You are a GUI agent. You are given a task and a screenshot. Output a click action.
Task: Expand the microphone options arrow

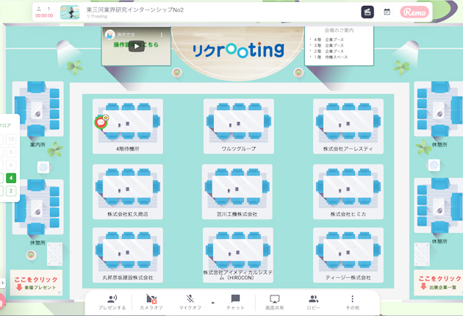[x=213, y=303]
